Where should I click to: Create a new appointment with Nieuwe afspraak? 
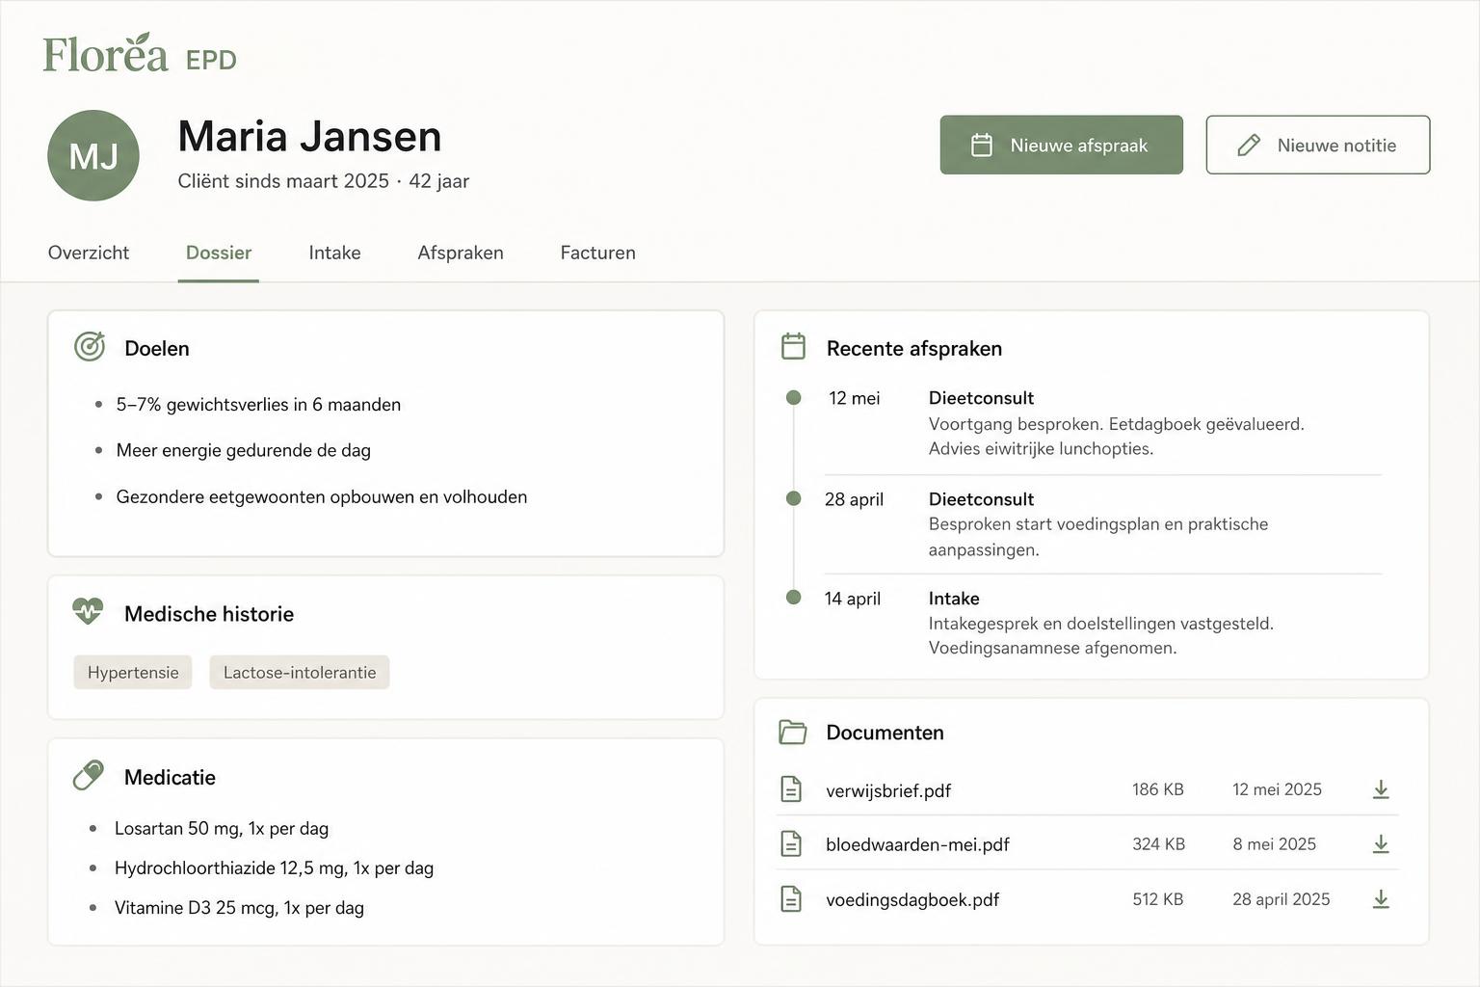1061,145
